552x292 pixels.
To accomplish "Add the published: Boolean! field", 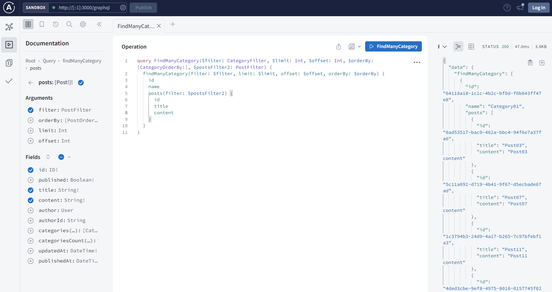I will 31,180.
